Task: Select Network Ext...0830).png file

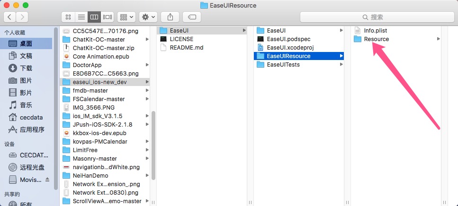Action: (x=105, y=193)
